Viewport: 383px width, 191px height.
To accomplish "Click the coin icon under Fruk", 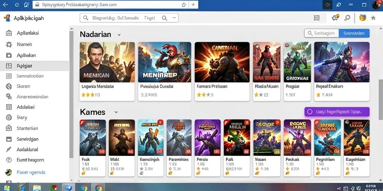I will 83,173.
